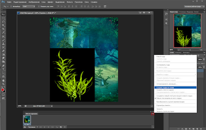Enable the Автовыбор checkbox
206x130 pixels.
point(11,6)
